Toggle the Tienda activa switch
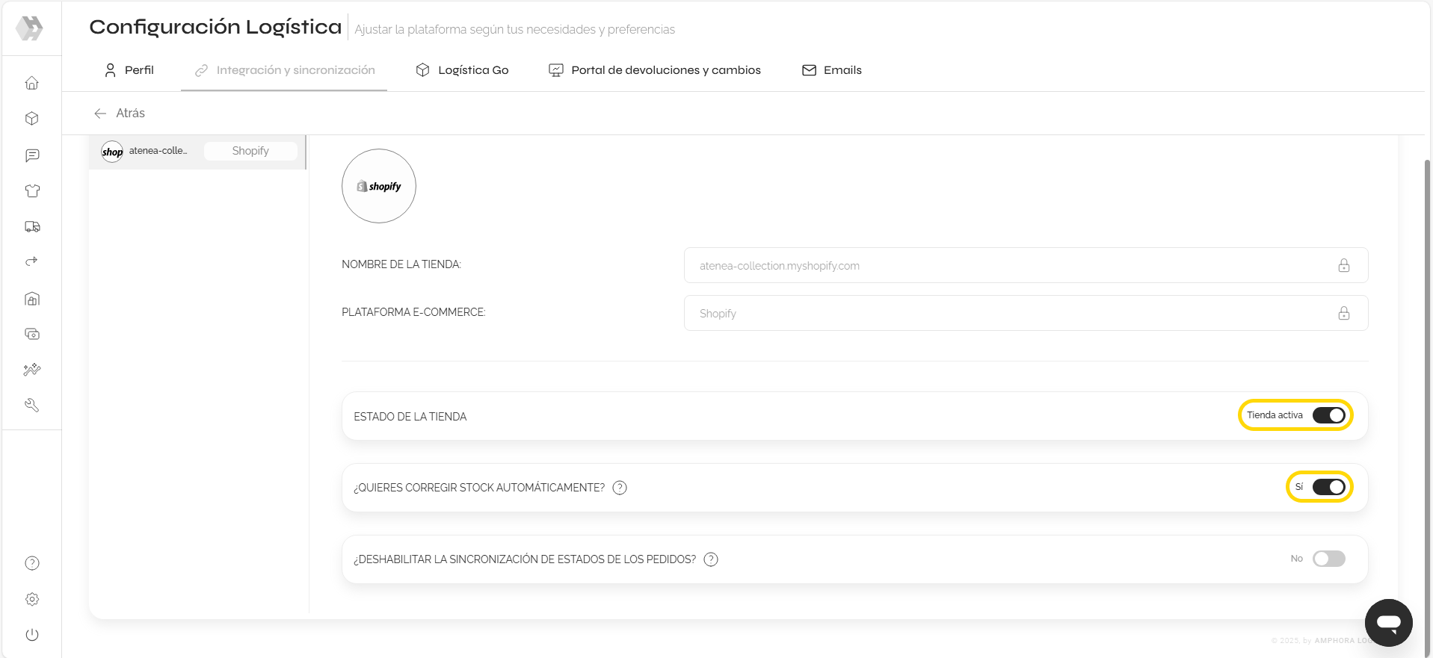 click(1328, 415)
